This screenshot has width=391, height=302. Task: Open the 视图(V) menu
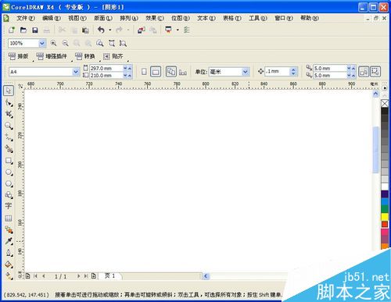(x=77, y=18)
